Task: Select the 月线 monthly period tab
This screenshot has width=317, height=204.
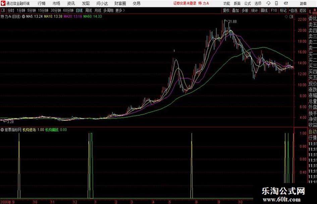Action: [98, 10]
